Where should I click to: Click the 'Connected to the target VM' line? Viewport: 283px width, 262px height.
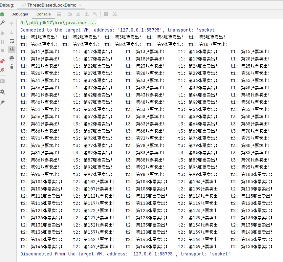[x=119, y=30]
